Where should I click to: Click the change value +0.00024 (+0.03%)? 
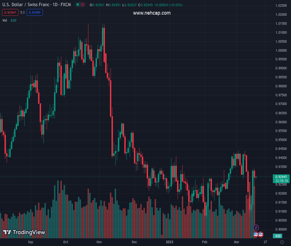(168, 5)
